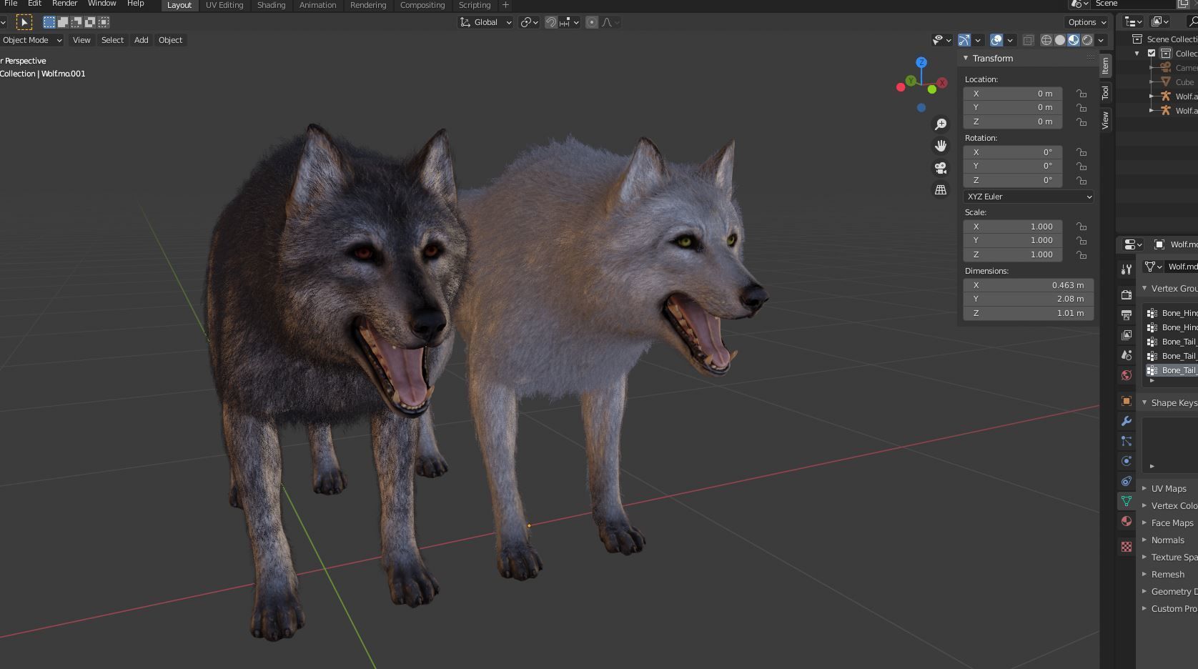Switch to UV Editing workspace tab
Screen dimensions: 1198x669
click(224, 5)
